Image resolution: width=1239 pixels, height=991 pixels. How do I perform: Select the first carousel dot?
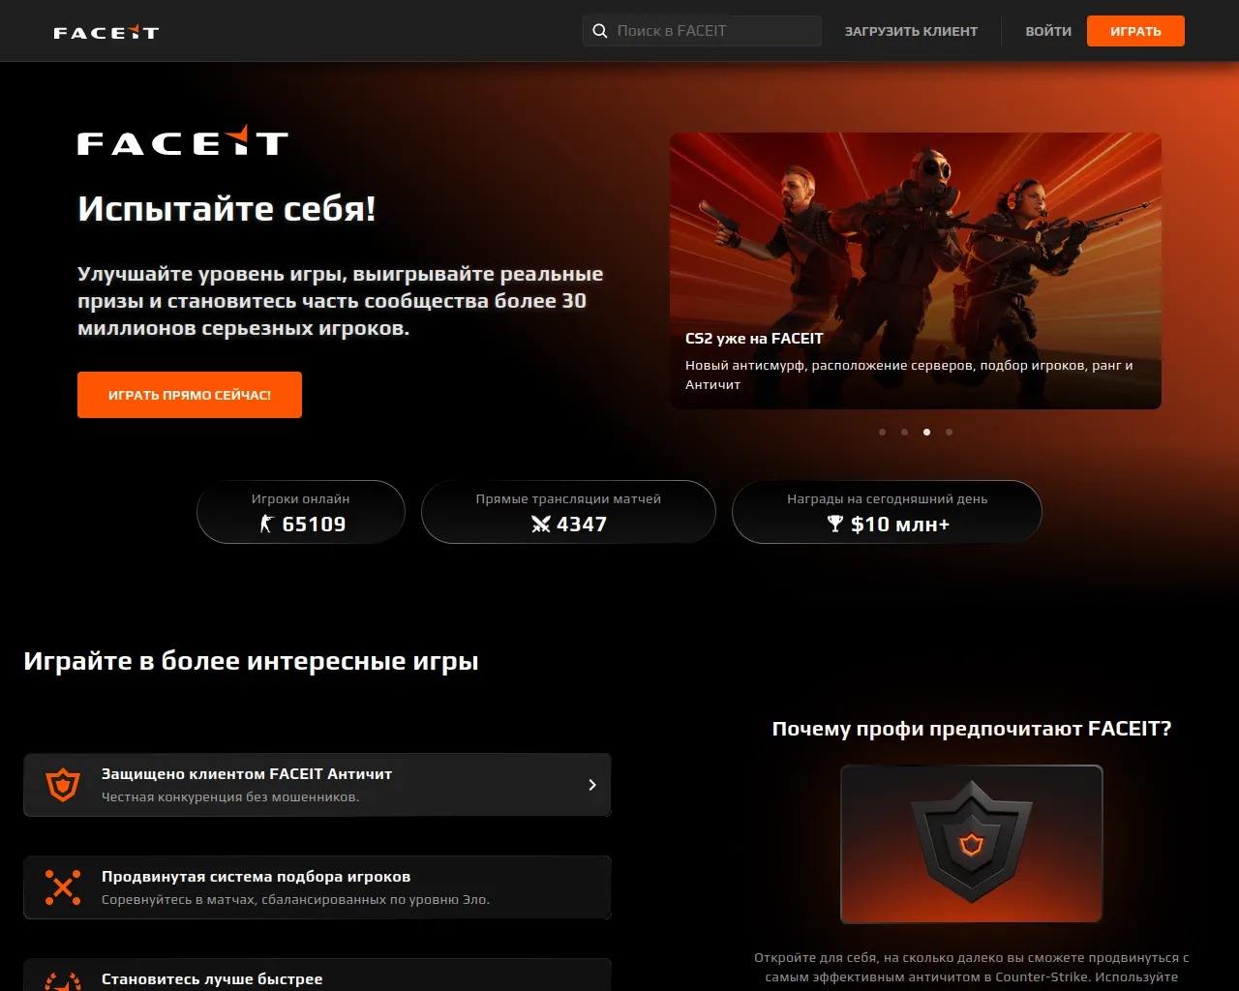[x=882, y=432]
